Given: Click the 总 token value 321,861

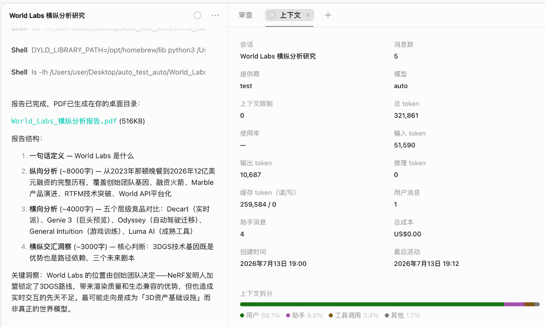Looking at the screenshot, I should pos(406,116).
